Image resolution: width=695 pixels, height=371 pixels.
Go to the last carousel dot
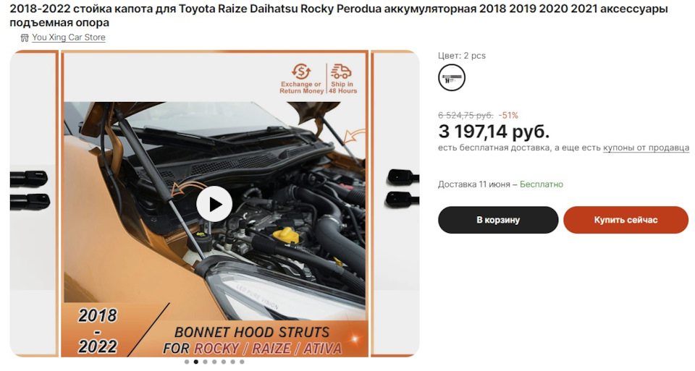[242, 362]
